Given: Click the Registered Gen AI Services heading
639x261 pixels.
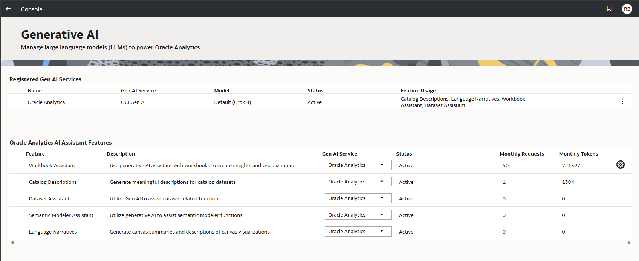Looking at the screenshot, I should point(45,79).
